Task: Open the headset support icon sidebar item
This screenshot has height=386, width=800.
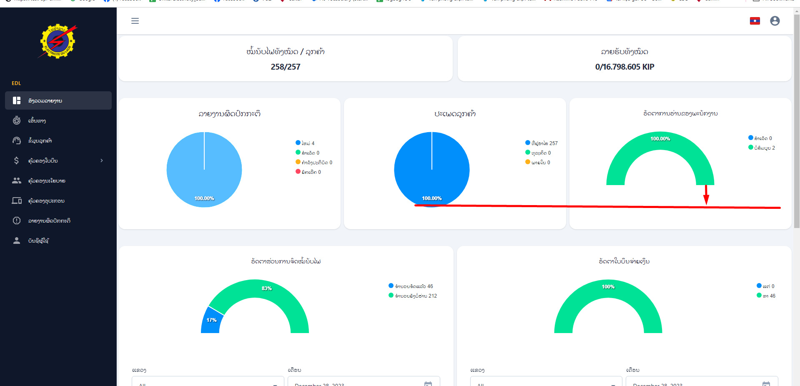Action: 58,140
